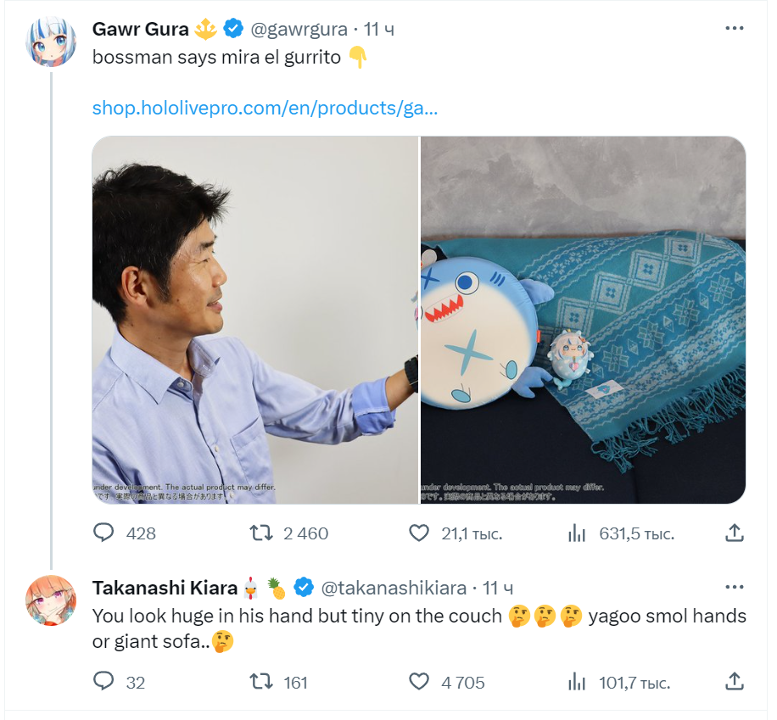
Task: Retweet Takanashi Kiara's reply
Action: coord(261,681)
